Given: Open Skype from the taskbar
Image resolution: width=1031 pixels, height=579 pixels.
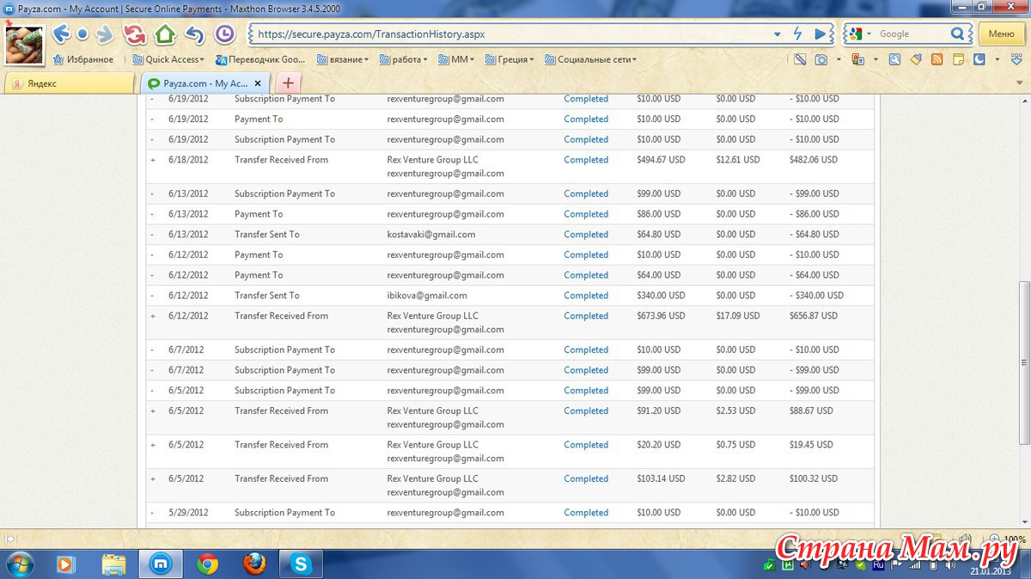Looking at the screenshot, I should tap(301, 564).
